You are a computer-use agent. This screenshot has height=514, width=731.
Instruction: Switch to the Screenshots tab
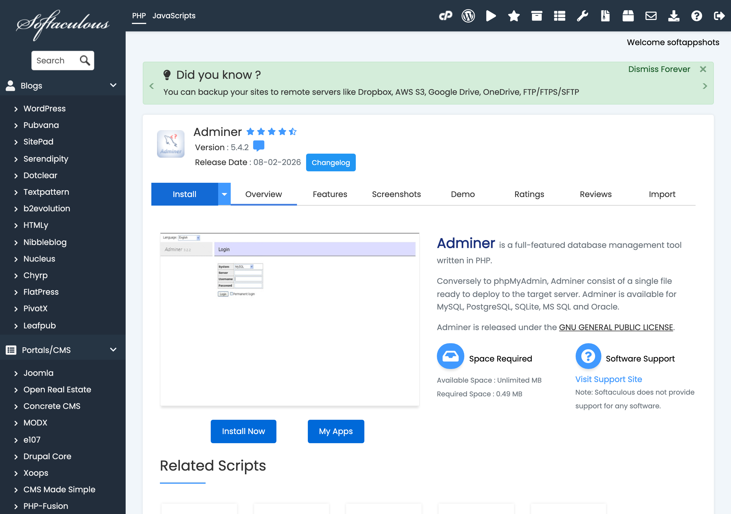click(396, 194)
